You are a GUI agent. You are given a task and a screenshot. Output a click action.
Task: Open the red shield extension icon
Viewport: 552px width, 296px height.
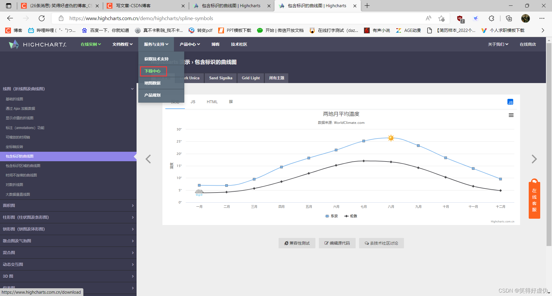[460, 19]
